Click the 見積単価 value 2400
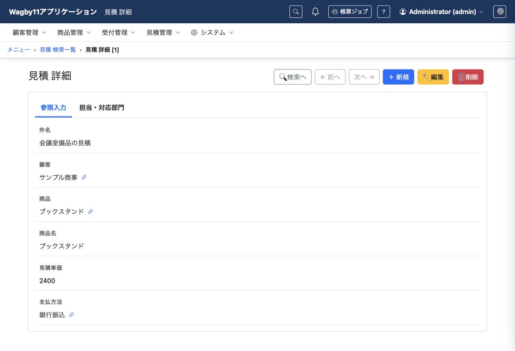Viewport: 515px width, 351px height. 47,281
